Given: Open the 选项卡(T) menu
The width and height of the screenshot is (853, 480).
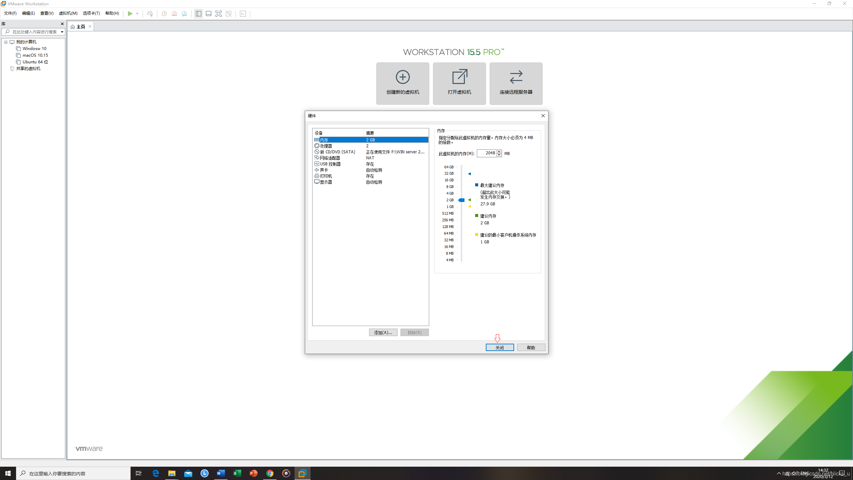Looking at the screenshot, I should click(x=91, y=13).
